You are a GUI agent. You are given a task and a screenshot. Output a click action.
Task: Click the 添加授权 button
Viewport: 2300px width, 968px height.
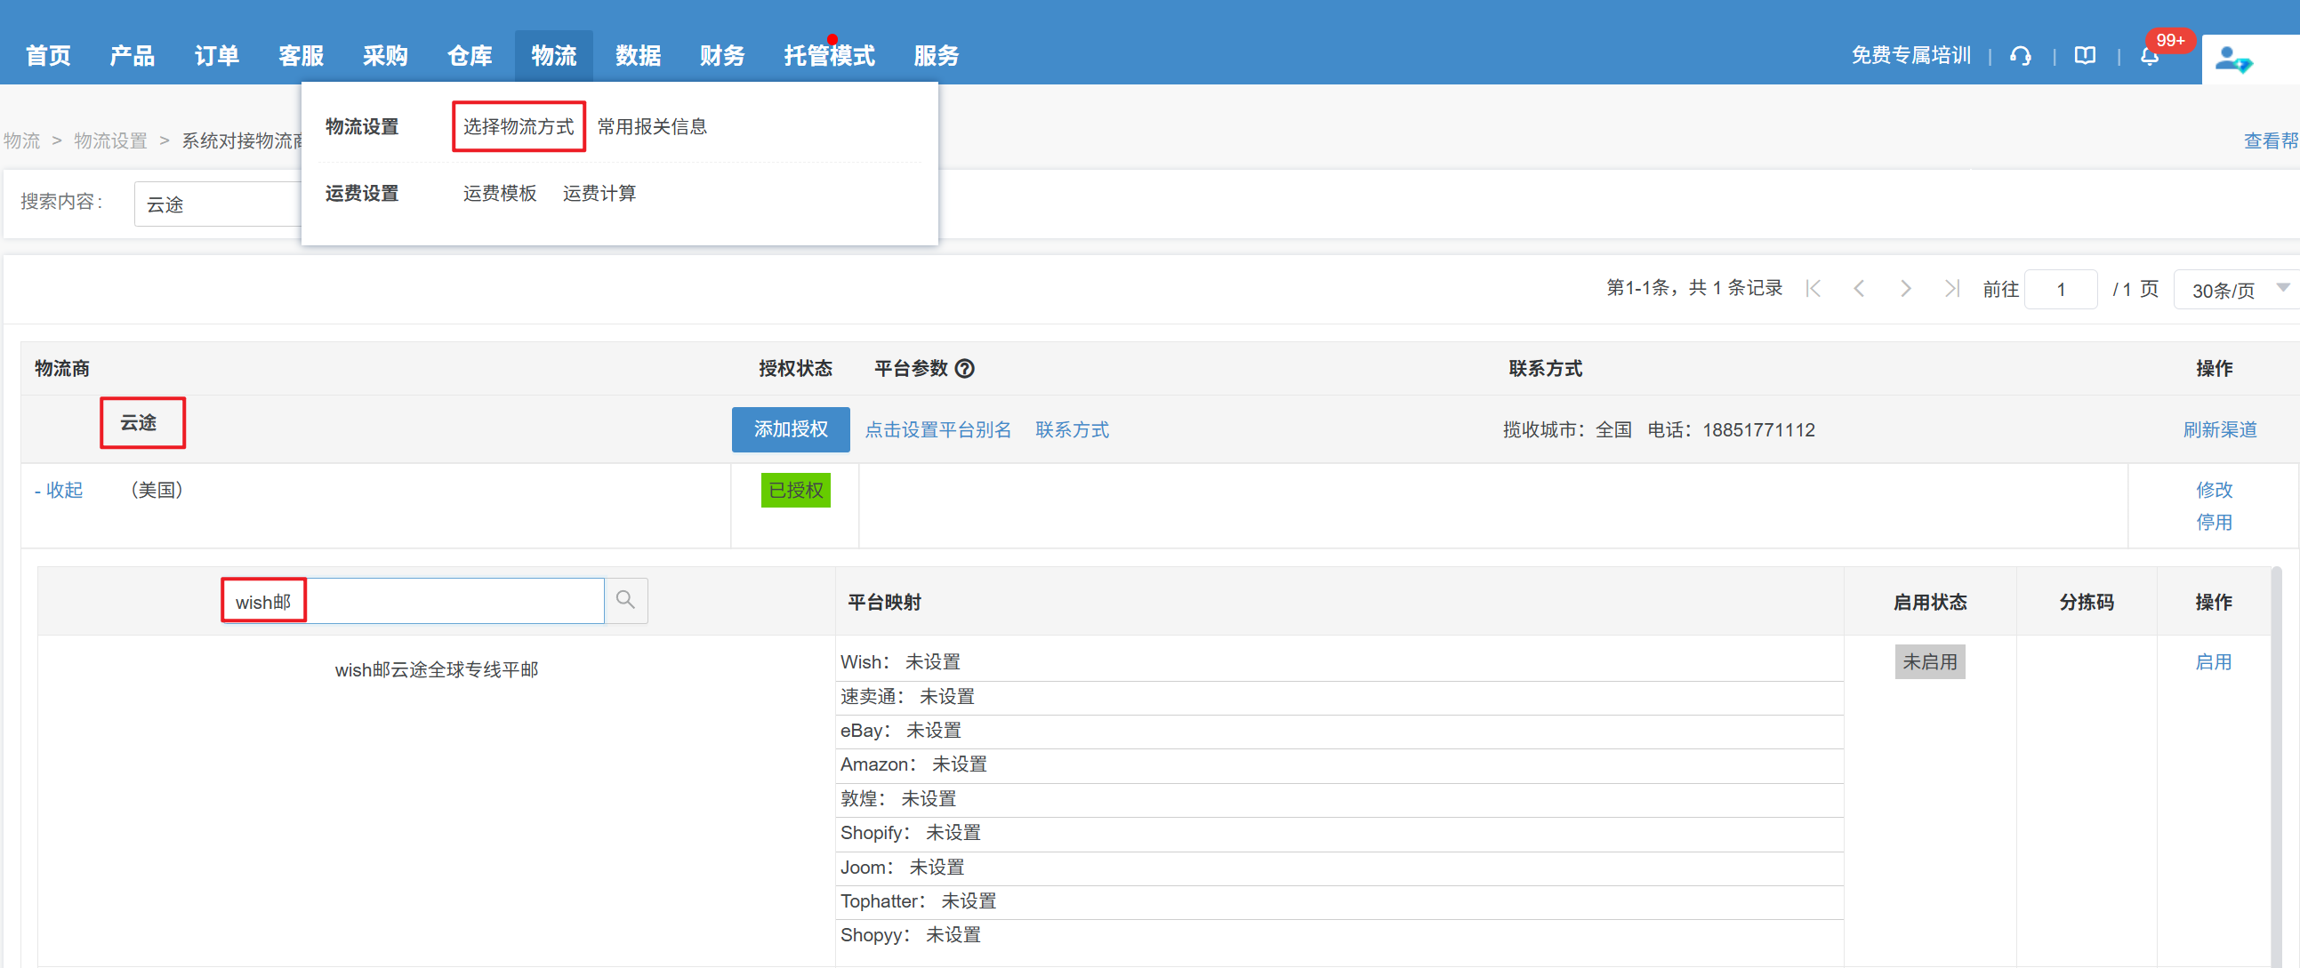coord(790,429)
